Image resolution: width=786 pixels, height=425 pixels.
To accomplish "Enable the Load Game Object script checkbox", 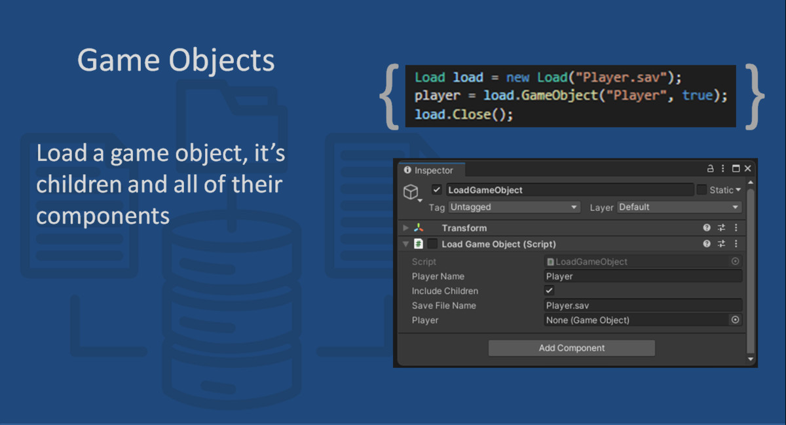I will 431,244.
